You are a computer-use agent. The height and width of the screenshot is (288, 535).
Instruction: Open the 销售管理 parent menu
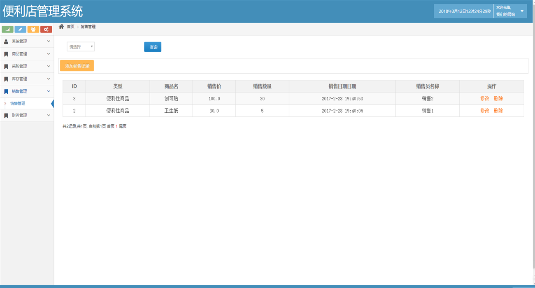[27, 91]
